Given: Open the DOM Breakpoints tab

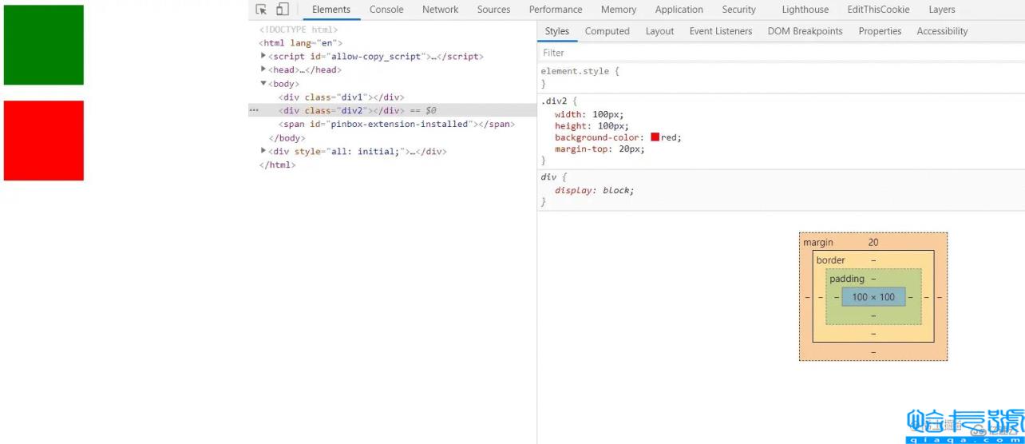Looking at the screenshot, I should 805,31.
